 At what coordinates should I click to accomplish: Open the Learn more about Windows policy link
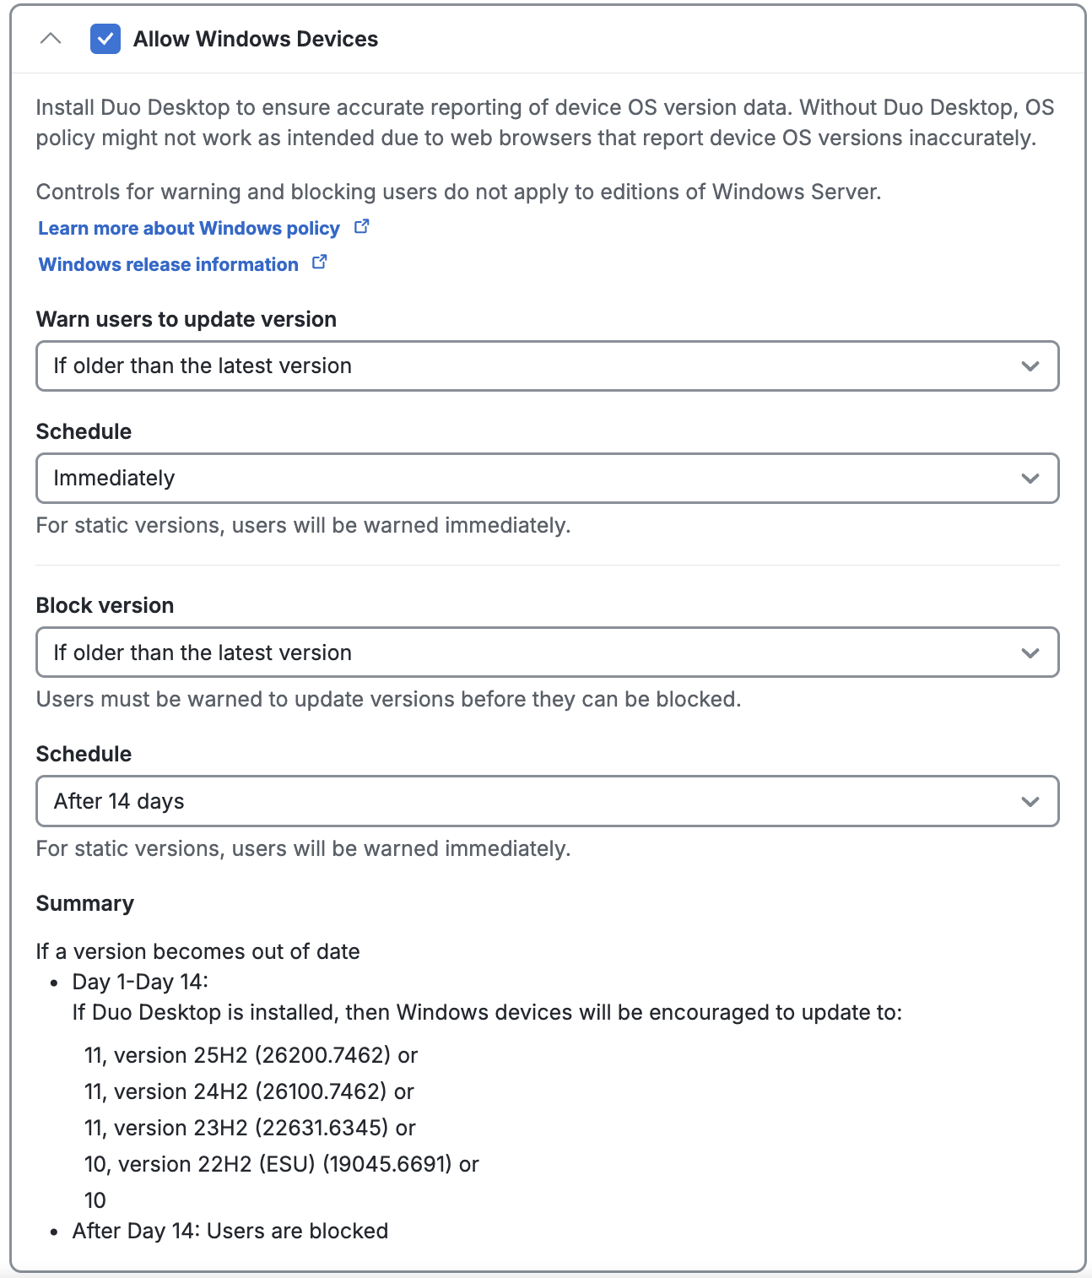[189, 227]
